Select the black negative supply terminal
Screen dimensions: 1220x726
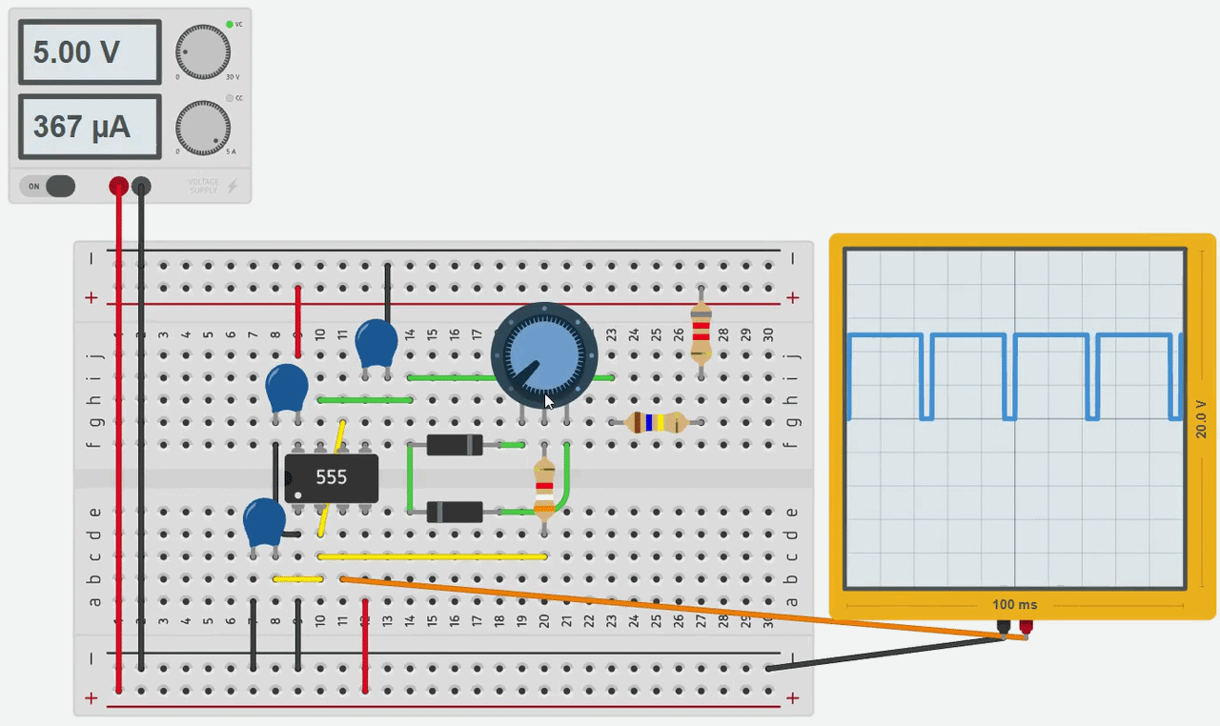click(141, 186)
